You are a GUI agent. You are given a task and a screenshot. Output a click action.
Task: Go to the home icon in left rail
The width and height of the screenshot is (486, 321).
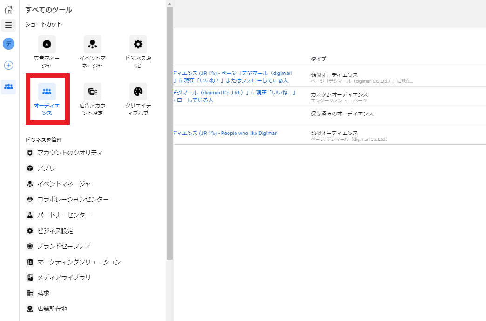[8, 9]
